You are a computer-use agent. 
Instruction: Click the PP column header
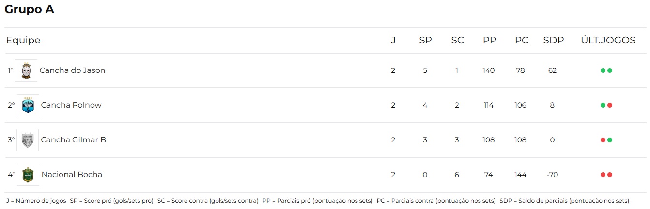pyautogui.click(x=490, y=41)
